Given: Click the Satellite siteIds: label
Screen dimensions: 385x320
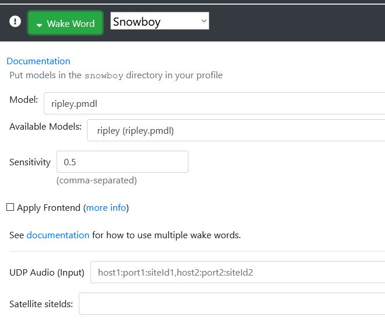Looking at the screenshot, I should click(41, 304).
